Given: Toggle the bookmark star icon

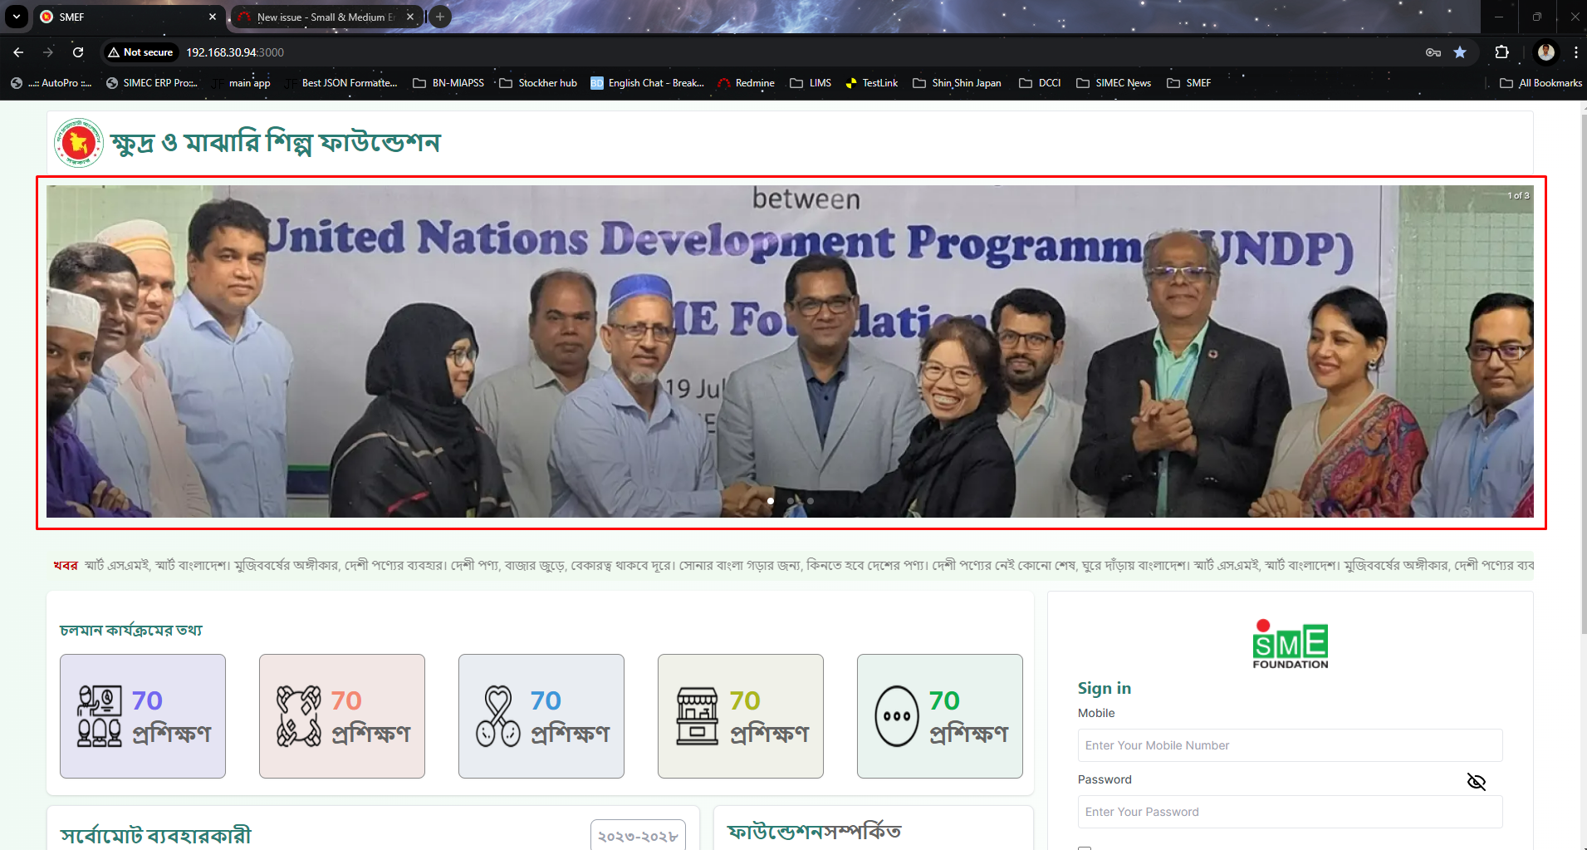Looking at the screenshot, I should pyautogui.click(x=1460, y=52).
